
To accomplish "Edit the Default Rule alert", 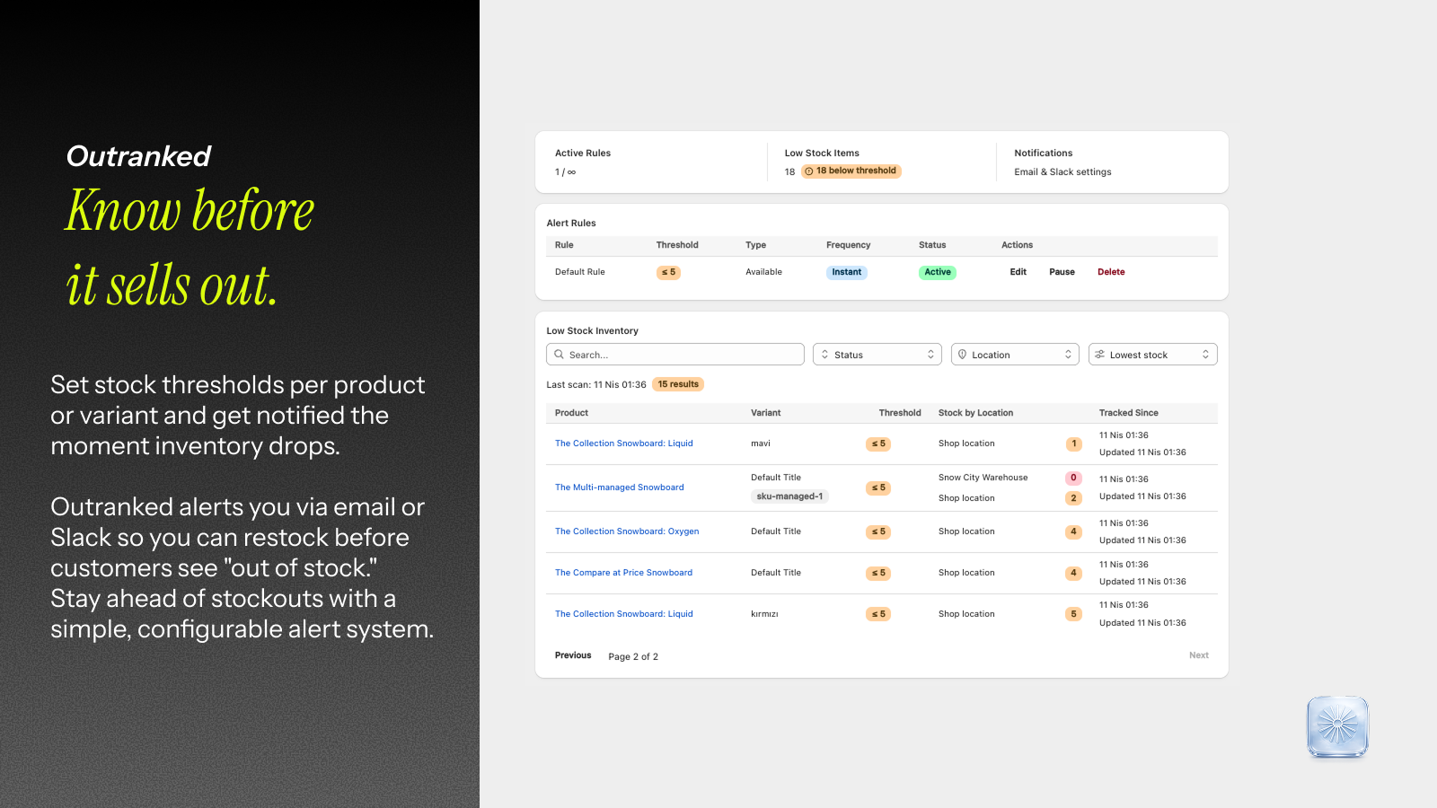I will click(1018, 272).
